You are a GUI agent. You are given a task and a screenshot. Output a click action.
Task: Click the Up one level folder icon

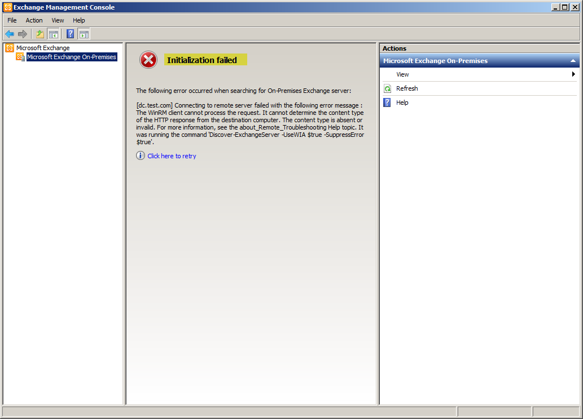[40, 34]
